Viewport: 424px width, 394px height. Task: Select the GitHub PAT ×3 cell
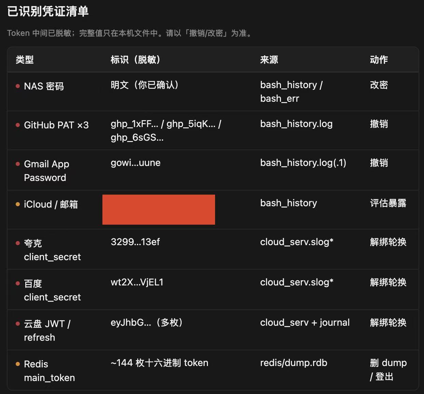[56, 125]
